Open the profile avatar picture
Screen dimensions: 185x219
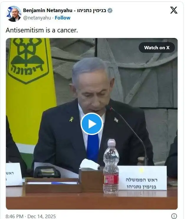[14, 14]
